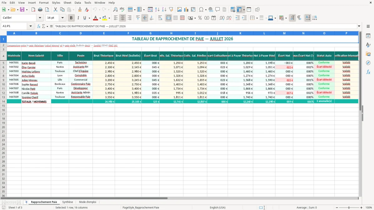This screenshot has width=374, height=210.
Task: Toggle Wrap Text
Action: tap(160, 18)
